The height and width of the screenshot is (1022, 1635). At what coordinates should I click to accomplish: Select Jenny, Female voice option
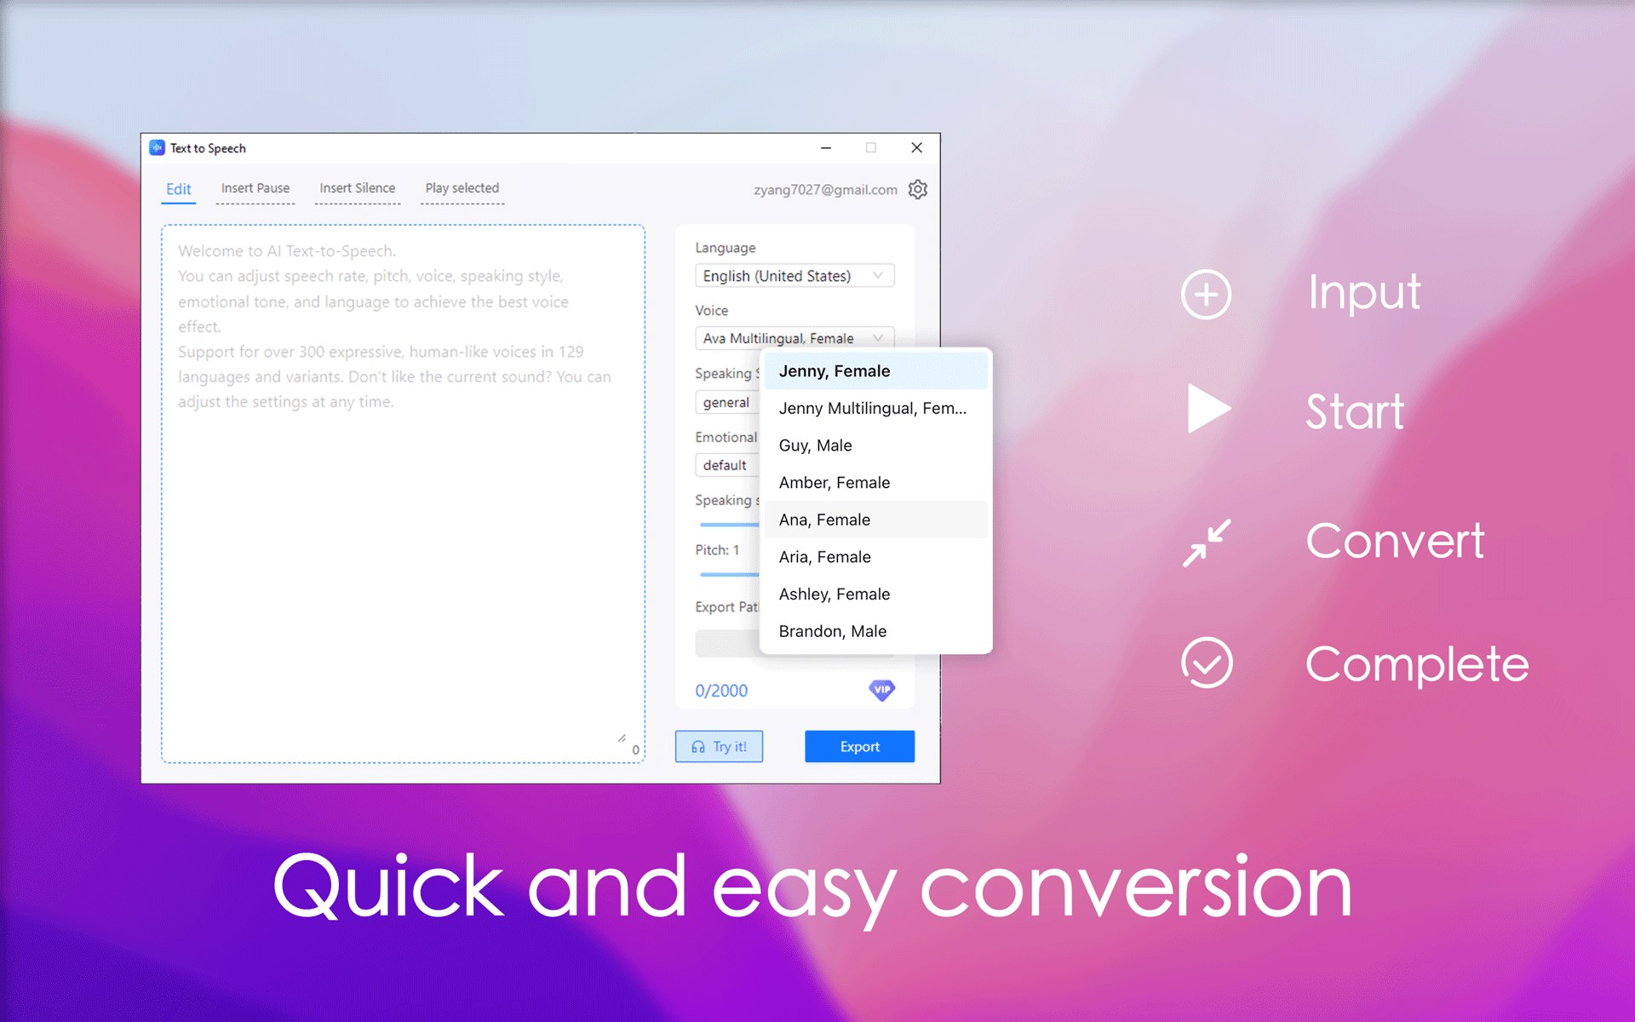tap(834, 371)
